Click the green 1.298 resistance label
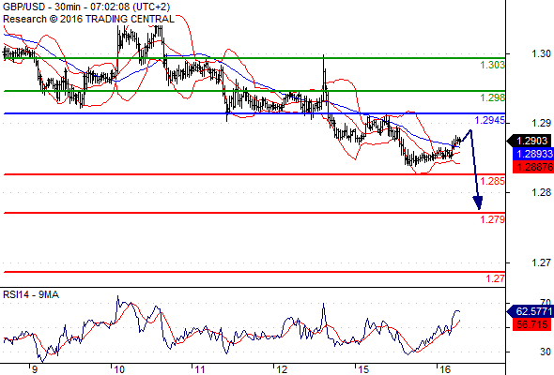 coord(493,97)
